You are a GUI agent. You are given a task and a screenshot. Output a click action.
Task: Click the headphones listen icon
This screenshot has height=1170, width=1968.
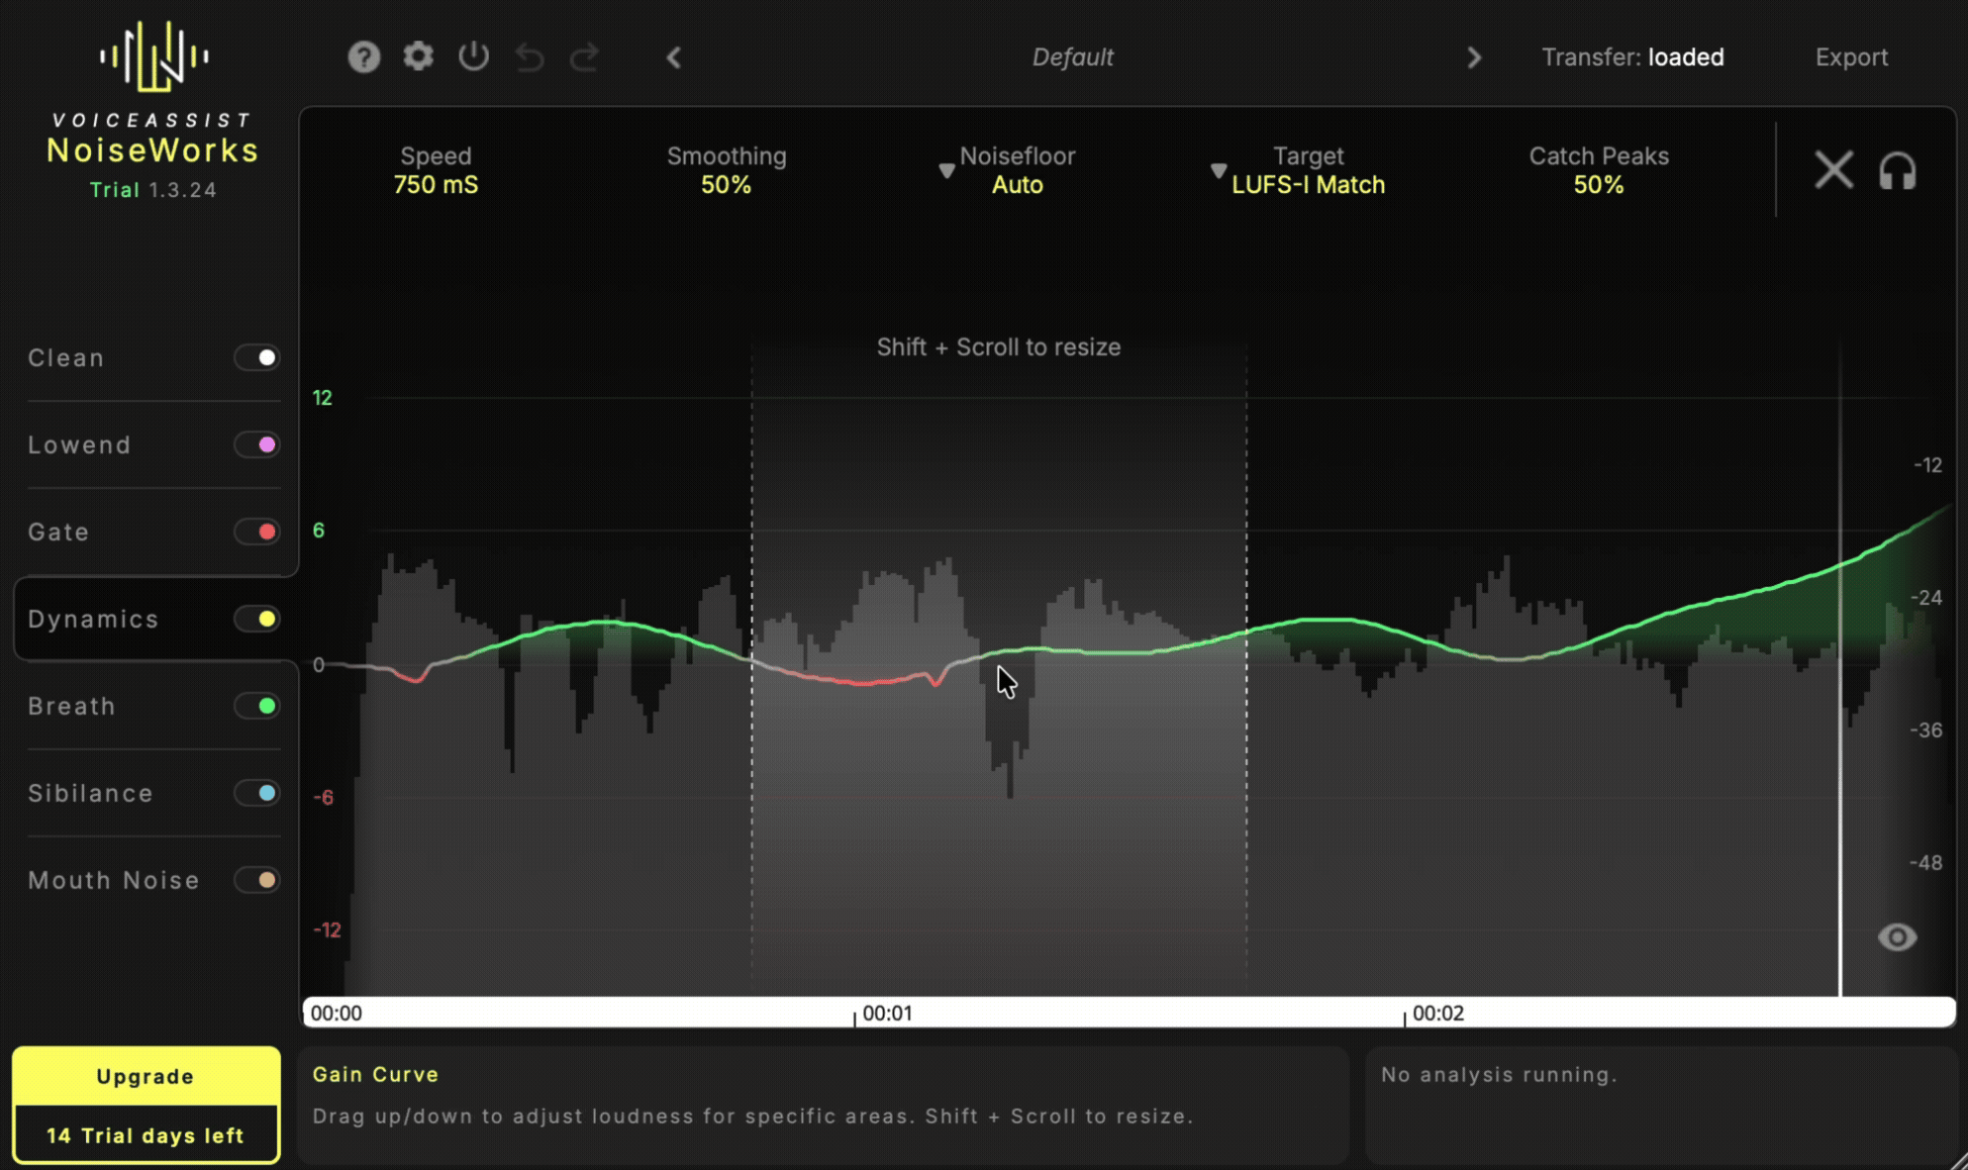1898,170
